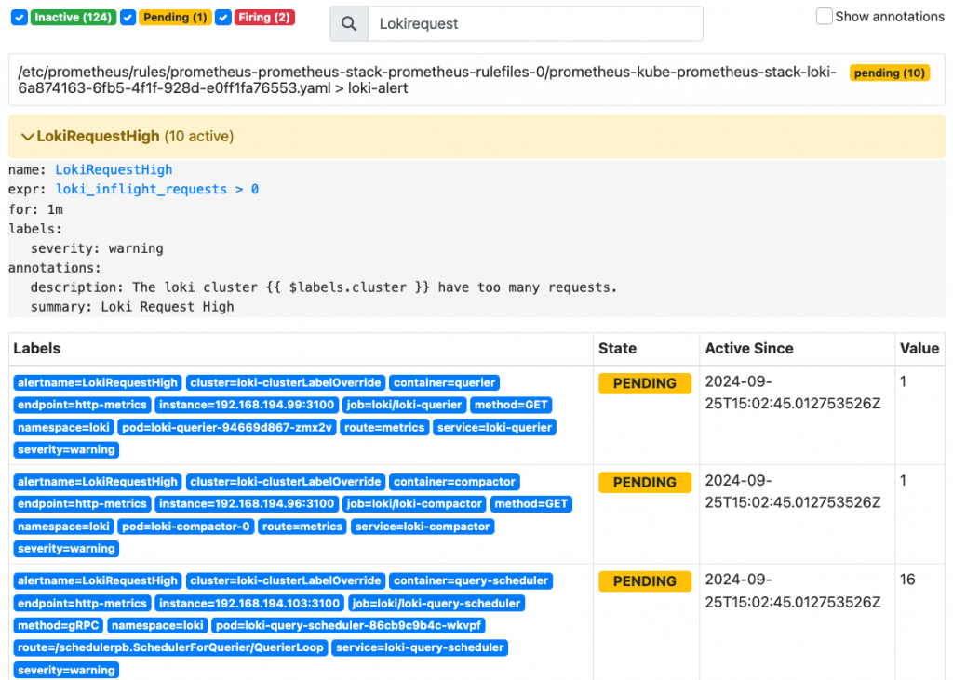Screen dimensions: 953x680
Task: Click the Value column header
Action: [x=919, y=348]
